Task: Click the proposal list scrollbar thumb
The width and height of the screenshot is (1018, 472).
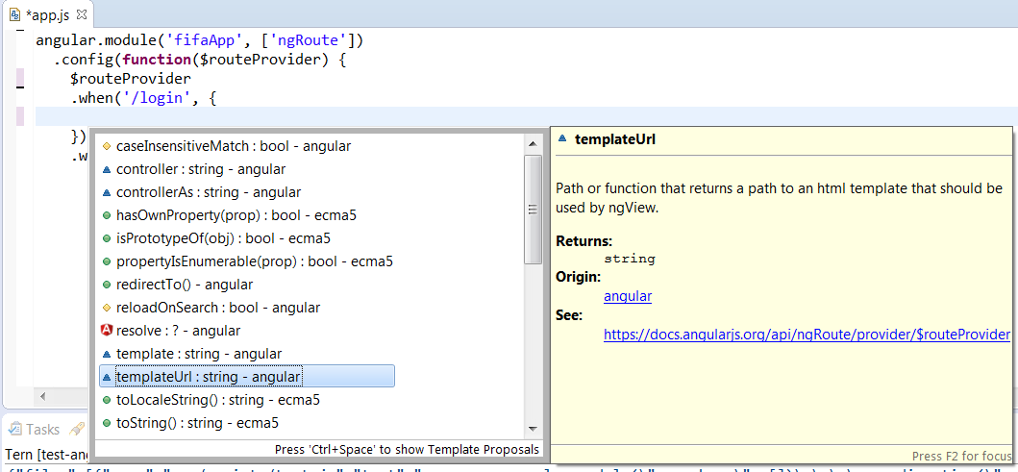Action: [533, 210]
